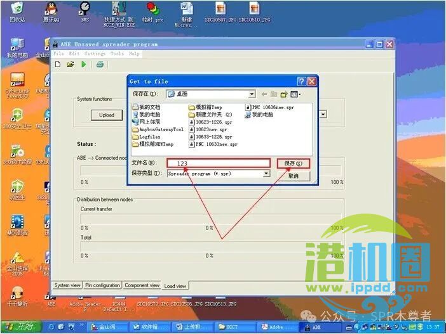This screenshot has width=446, height=334.
Task: Expand the 保存类型 file type dropdown
Action: click(266, 174)
